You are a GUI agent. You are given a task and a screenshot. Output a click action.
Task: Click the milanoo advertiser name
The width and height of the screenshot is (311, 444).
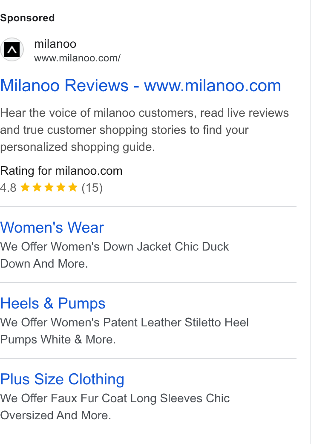55,44
